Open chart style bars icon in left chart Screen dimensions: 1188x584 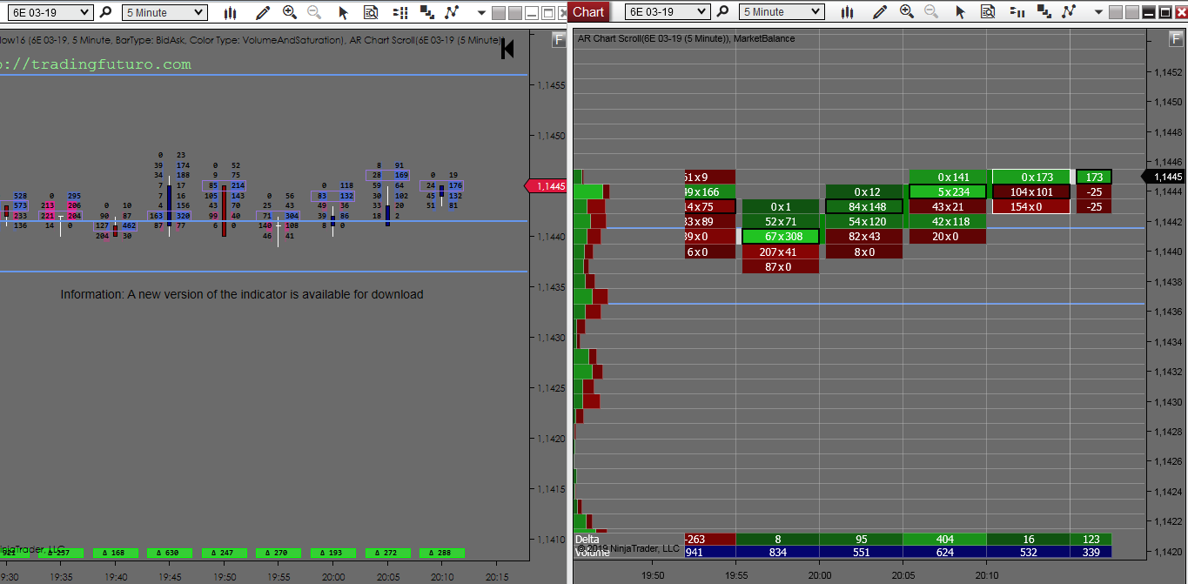point(230,12)
